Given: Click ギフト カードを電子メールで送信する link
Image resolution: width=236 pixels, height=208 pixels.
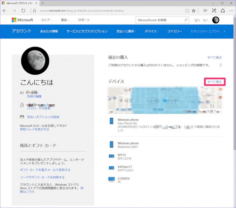Looking at the screenshot, I should point(45,170).
